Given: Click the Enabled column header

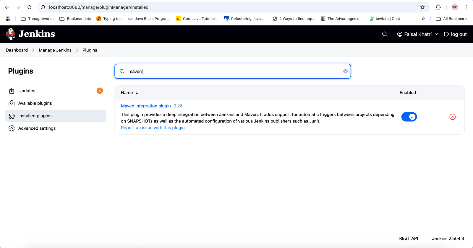Looking at the screenshot, I should pos(408,93).
